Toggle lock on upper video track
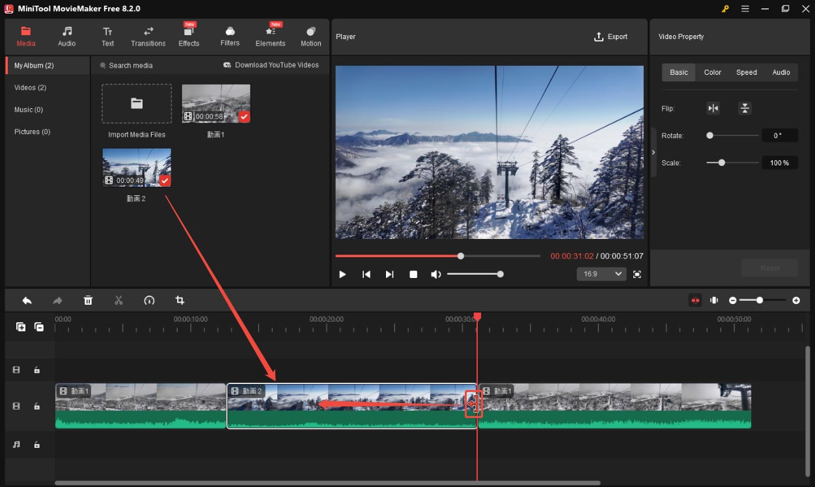Viewport: 815px width, 487px height. 37,370
